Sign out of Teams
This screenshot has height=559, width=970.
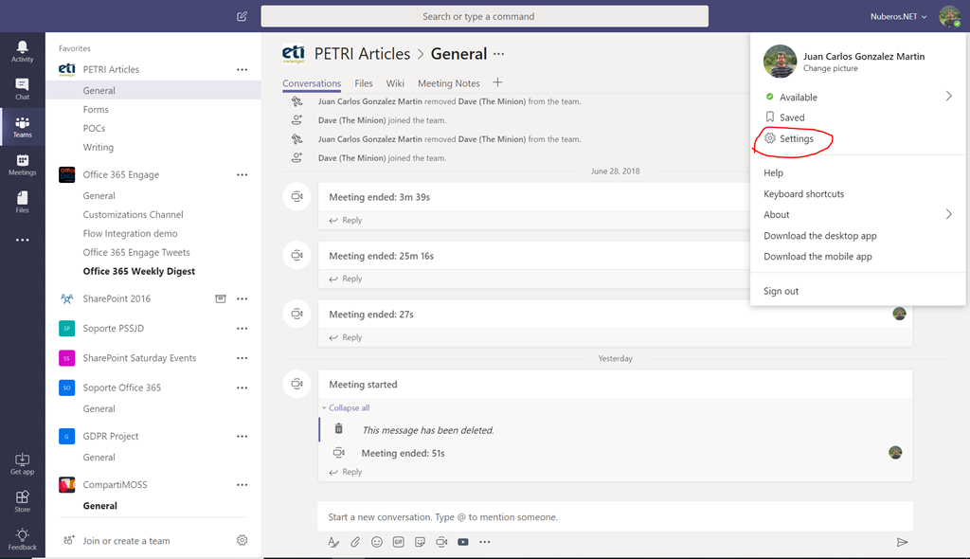tap(781, 291)
